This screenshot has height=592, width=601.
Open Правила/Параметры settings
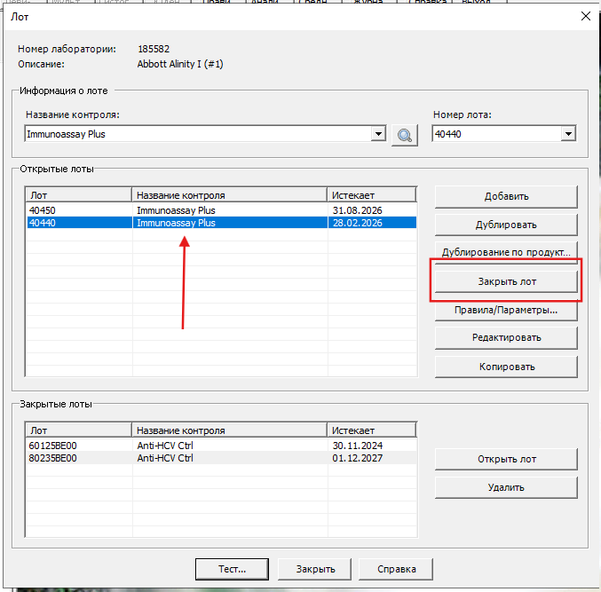(506, 310)
